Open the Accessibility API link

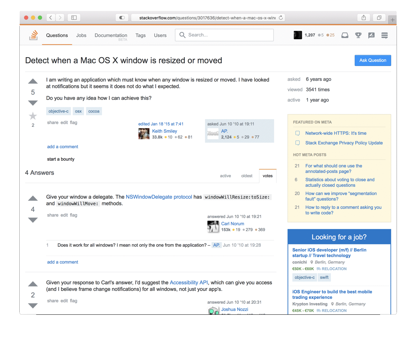189,283
